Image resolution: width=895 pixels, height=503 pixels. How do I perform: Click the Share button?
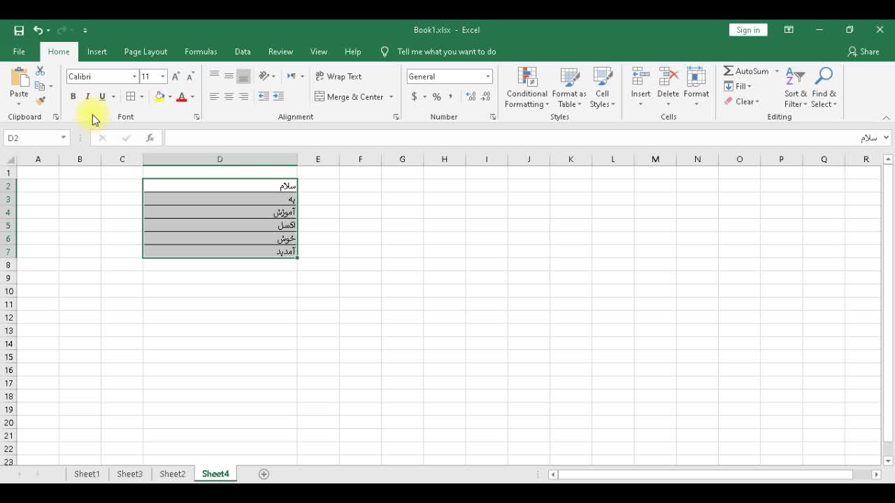[863, 52]
